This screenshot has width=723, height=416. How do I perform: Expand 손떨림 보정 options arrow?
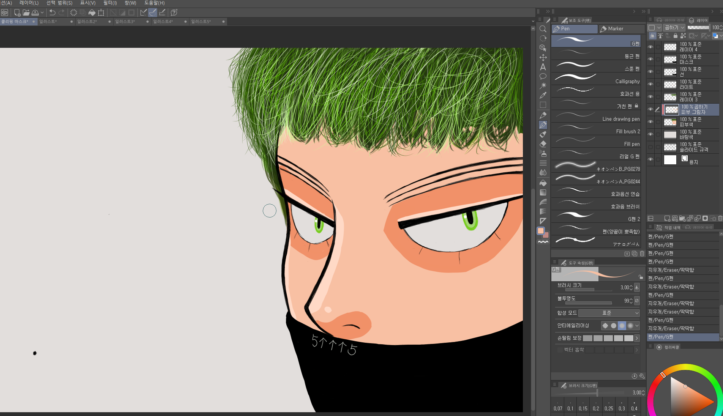coord(637,338)
